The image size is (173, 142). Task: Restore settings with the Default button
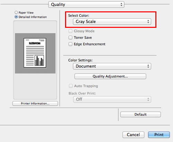(x=140, y=114)
